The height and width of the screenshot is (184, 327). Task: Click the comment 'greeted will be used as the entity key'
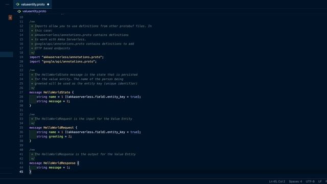click(86, 83)
